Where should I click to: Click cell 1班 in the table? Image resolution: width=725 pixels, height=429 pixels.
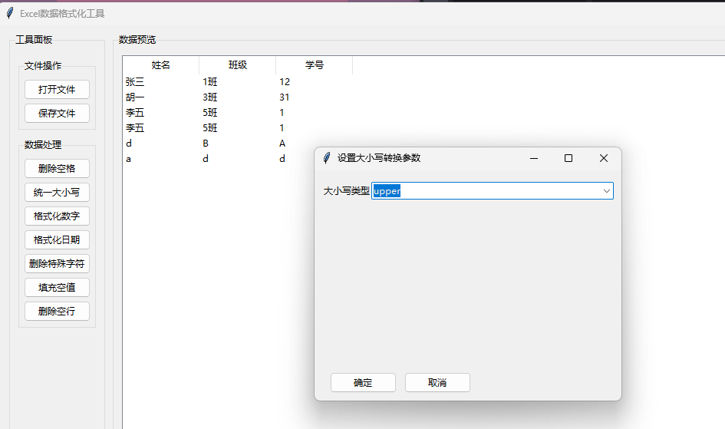tap(210, 82)
